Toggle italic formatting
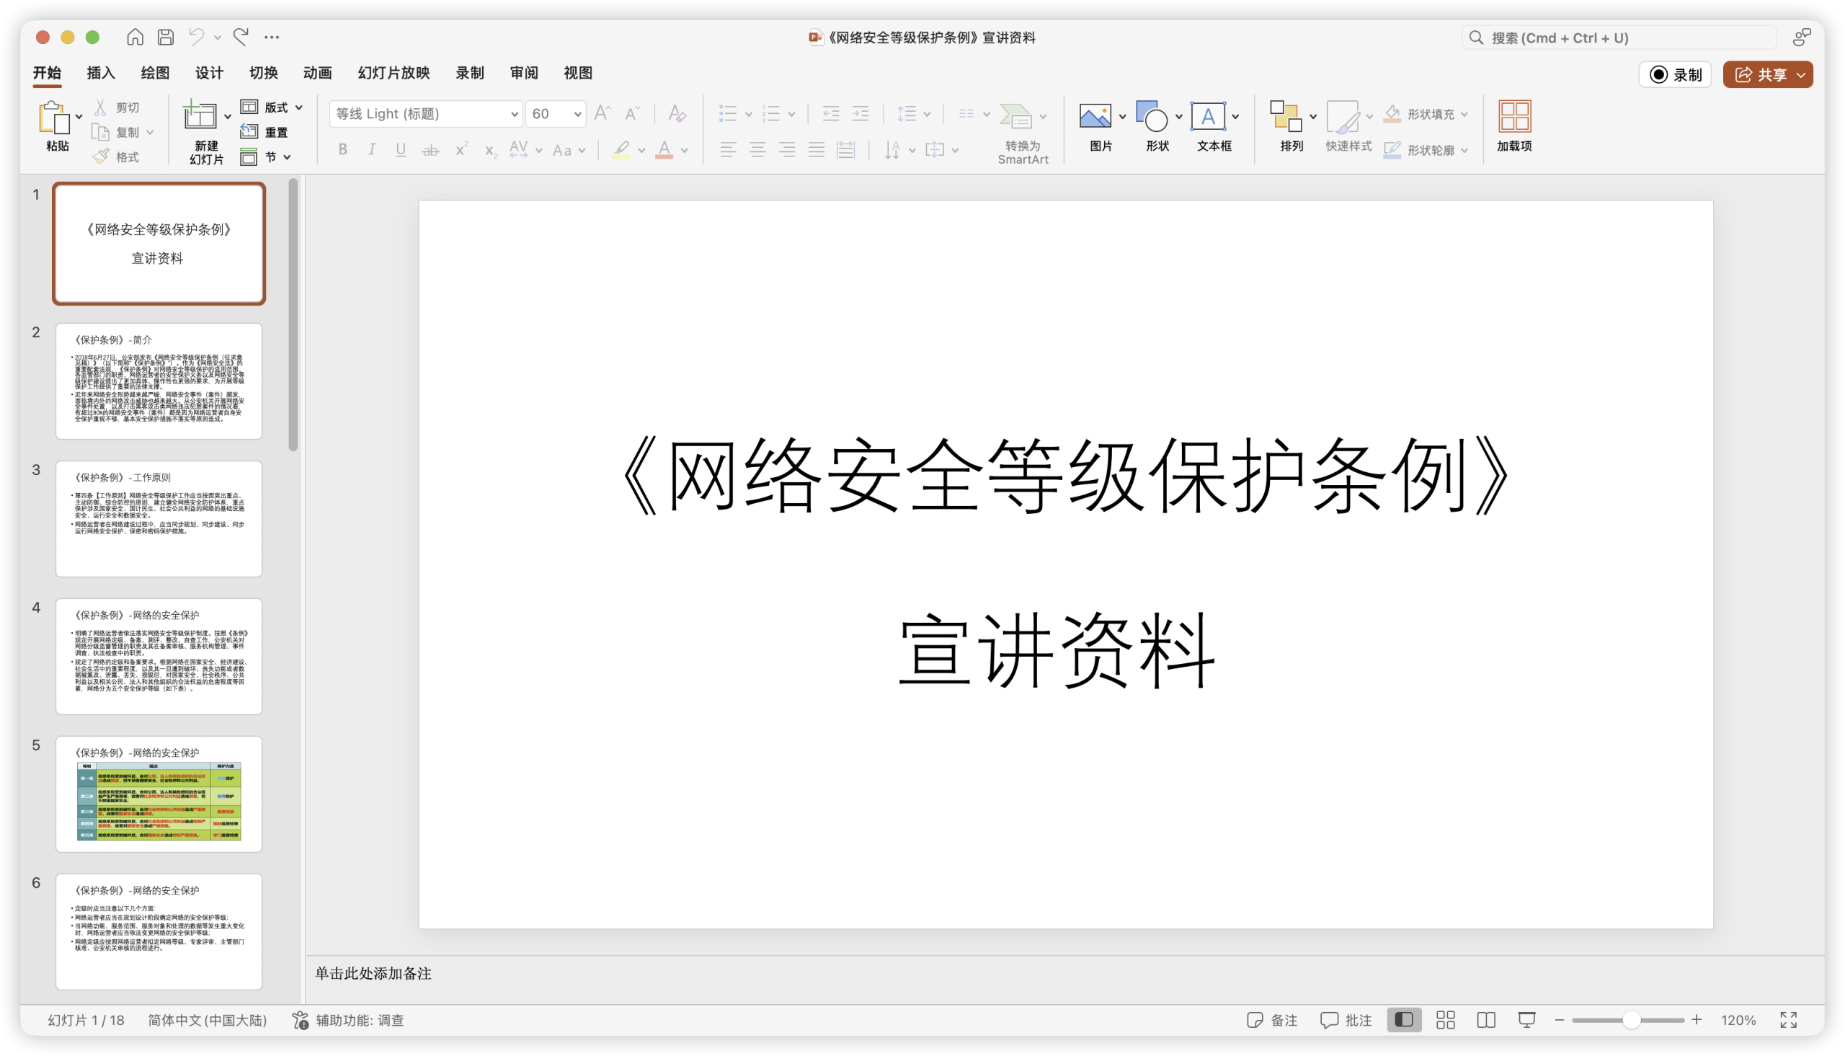Screen dimensions: 1845x1056 (x=371, y=149)
